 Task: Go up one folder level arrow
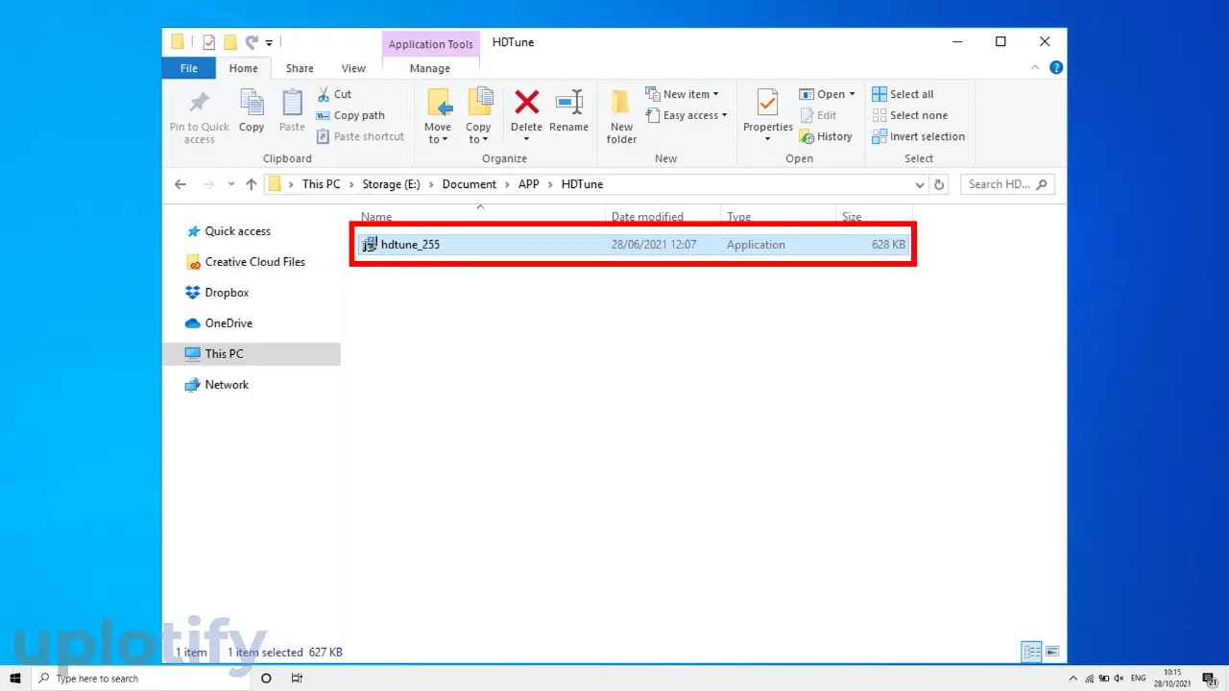click(252, 184)
